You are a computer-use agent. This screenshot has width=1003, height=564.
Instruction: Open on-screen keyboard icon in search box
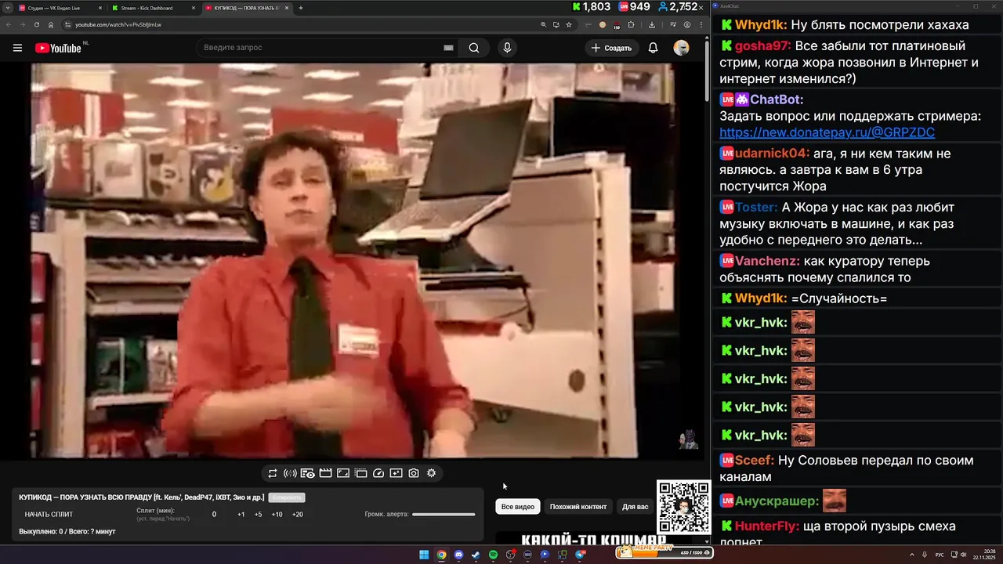pyautogui.click(x=448, y=48)
